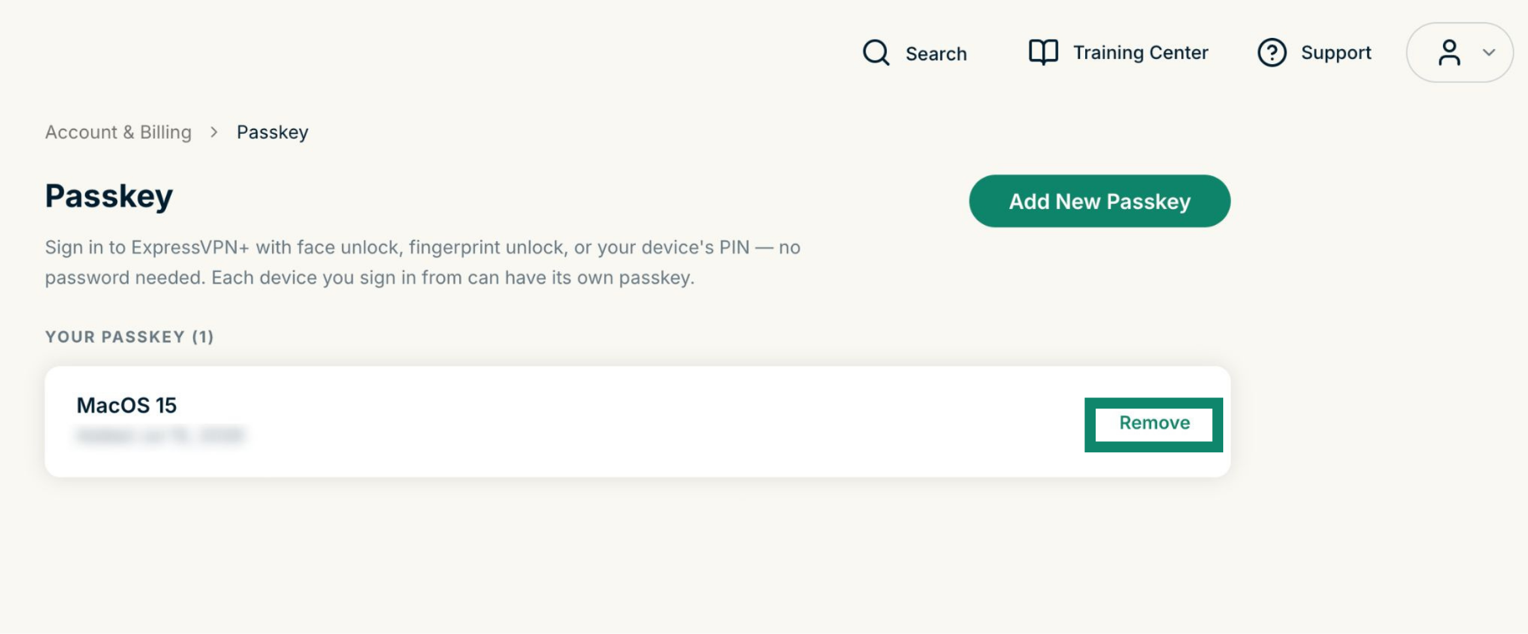Screen dimensions: 1528x634
Task: Click the MacOS 15 passkey name
Action: click(x=126, y=405)
